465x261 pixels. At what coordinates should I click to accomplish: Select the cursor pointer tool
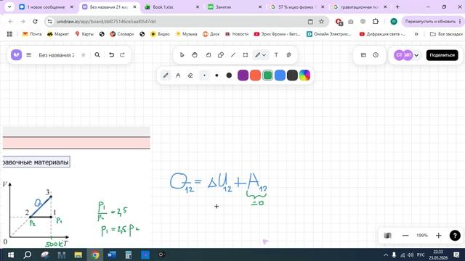coord(182,55)
